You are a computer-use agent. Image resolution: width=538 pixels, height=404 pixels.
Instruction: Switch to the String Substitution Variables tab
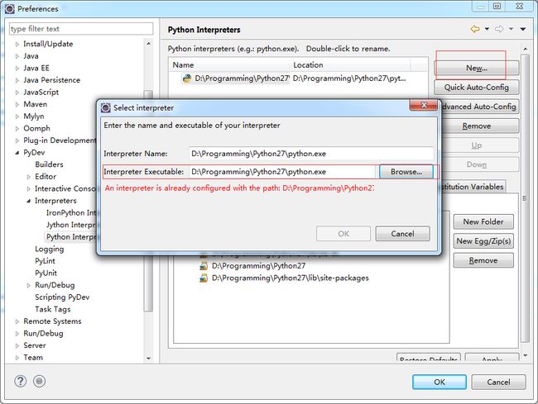coord(473,187)
